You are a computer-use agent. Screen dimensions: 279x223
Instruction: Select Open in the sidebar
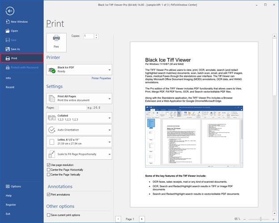pos(22,31)
